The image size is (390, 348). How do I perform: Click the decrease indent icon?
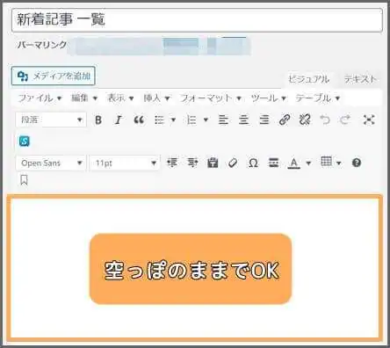pyautogui.click(x=172, y=163)
